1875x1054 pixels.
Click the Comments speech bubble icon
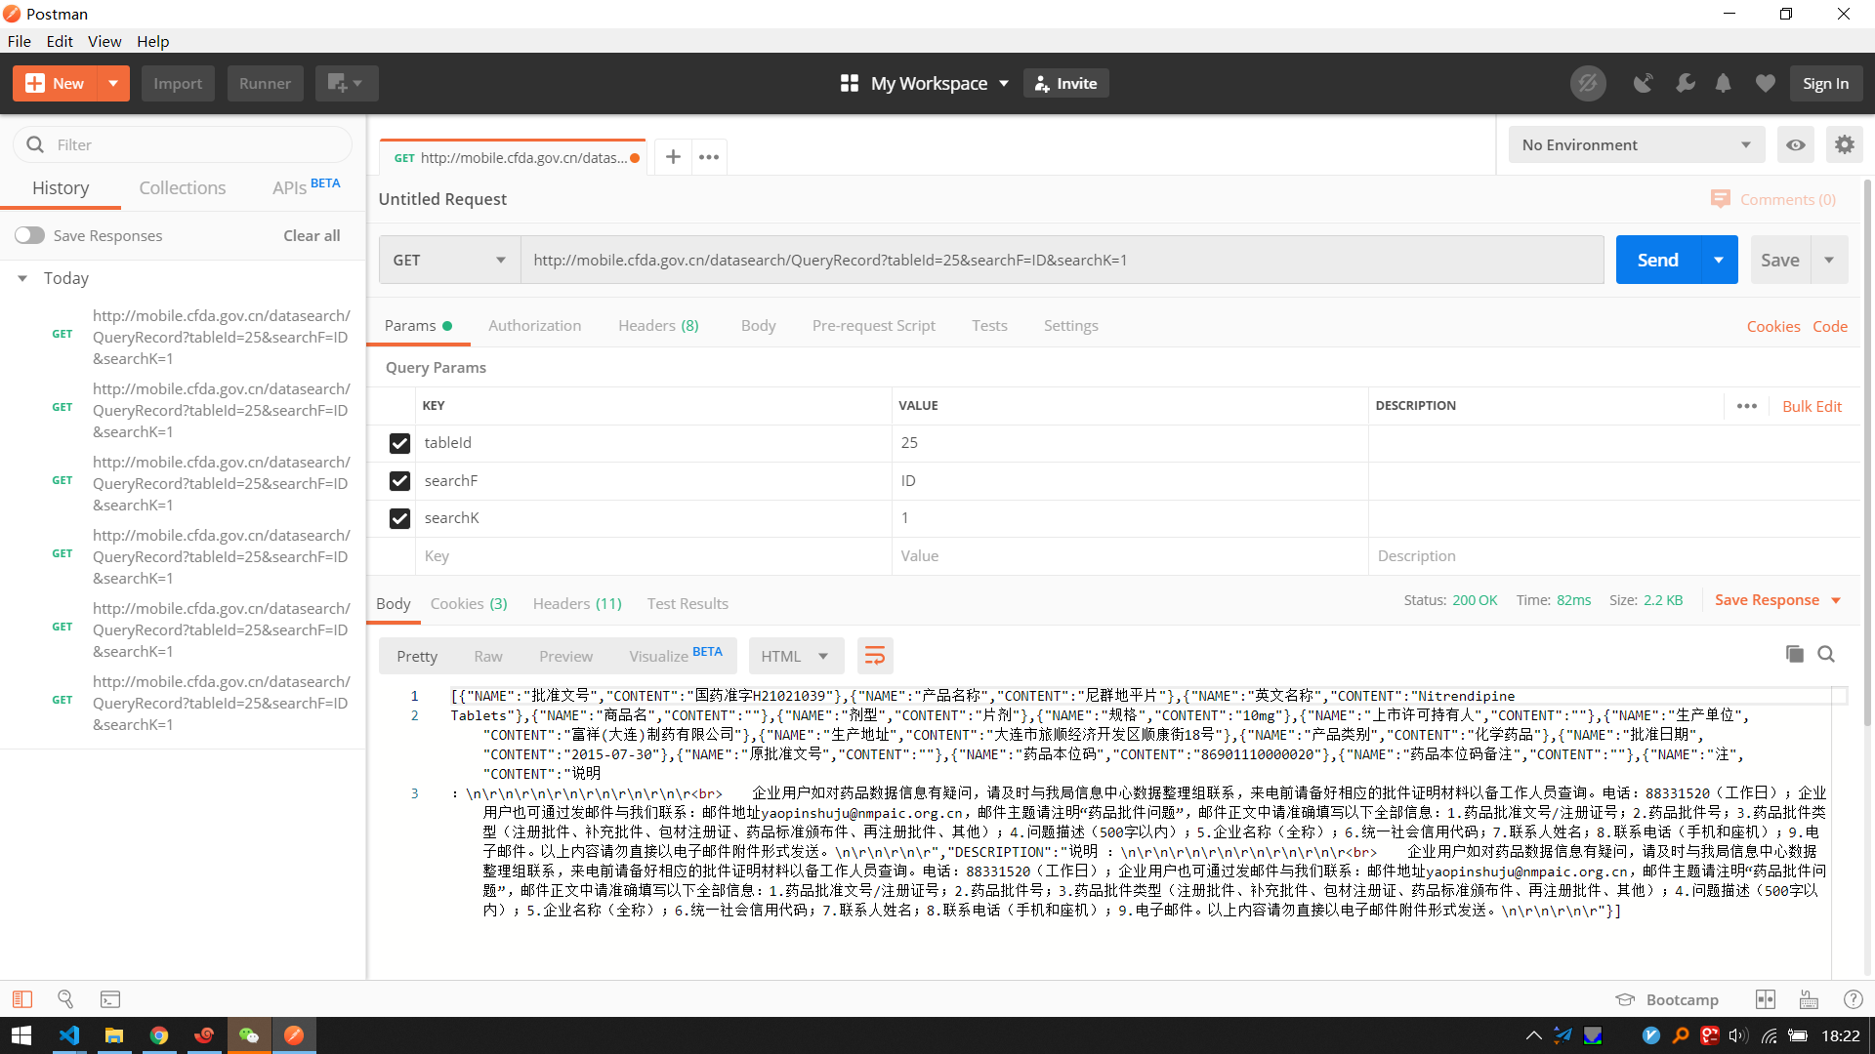[x=1721, y=199]
